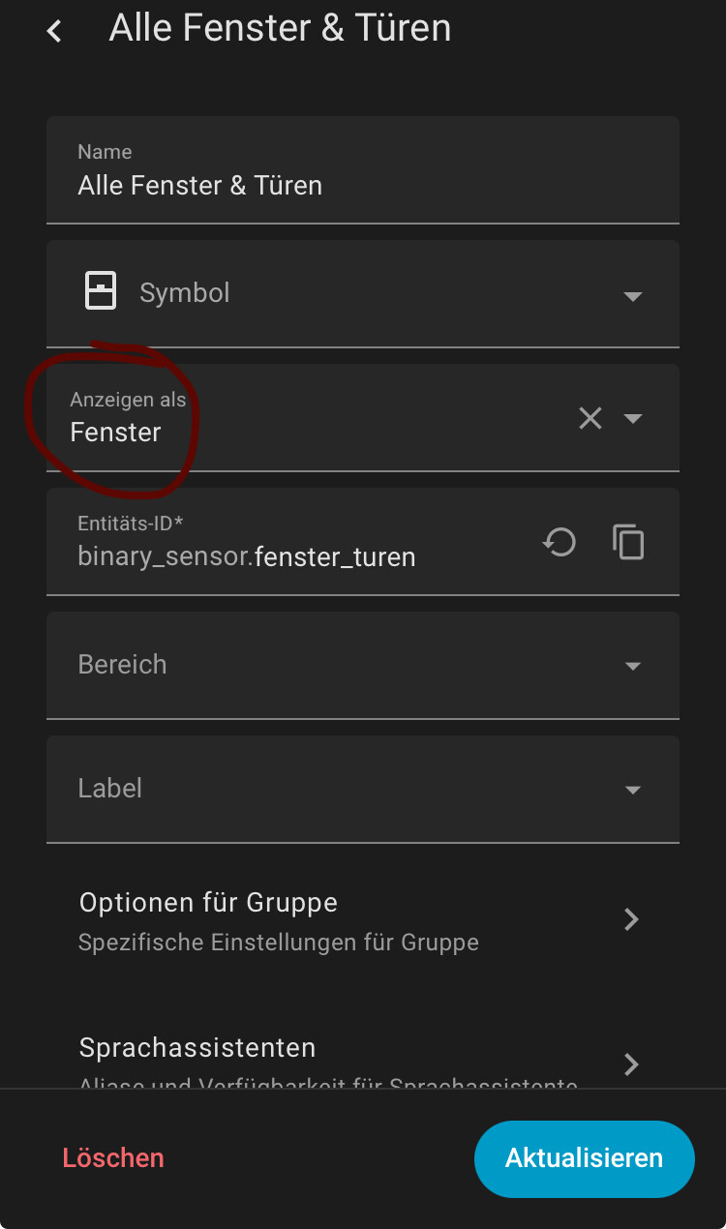The width and height of the screenshot is (726, 1229).
Task: Reset the entity ID with the restore icon
Action: coord(560,542)
